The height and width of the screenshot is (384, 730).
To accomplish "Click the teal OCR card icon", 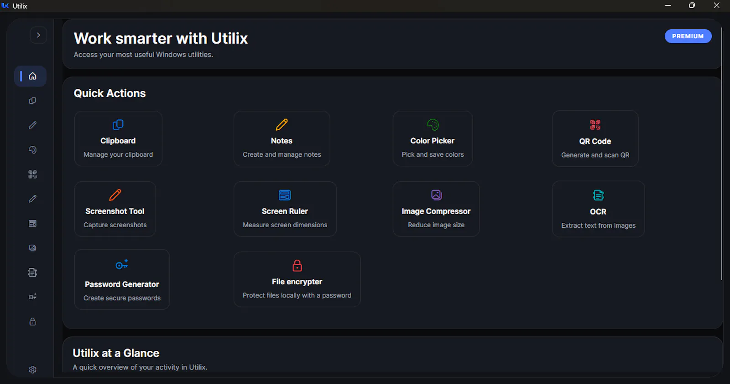I will click(x=598, y=195).
